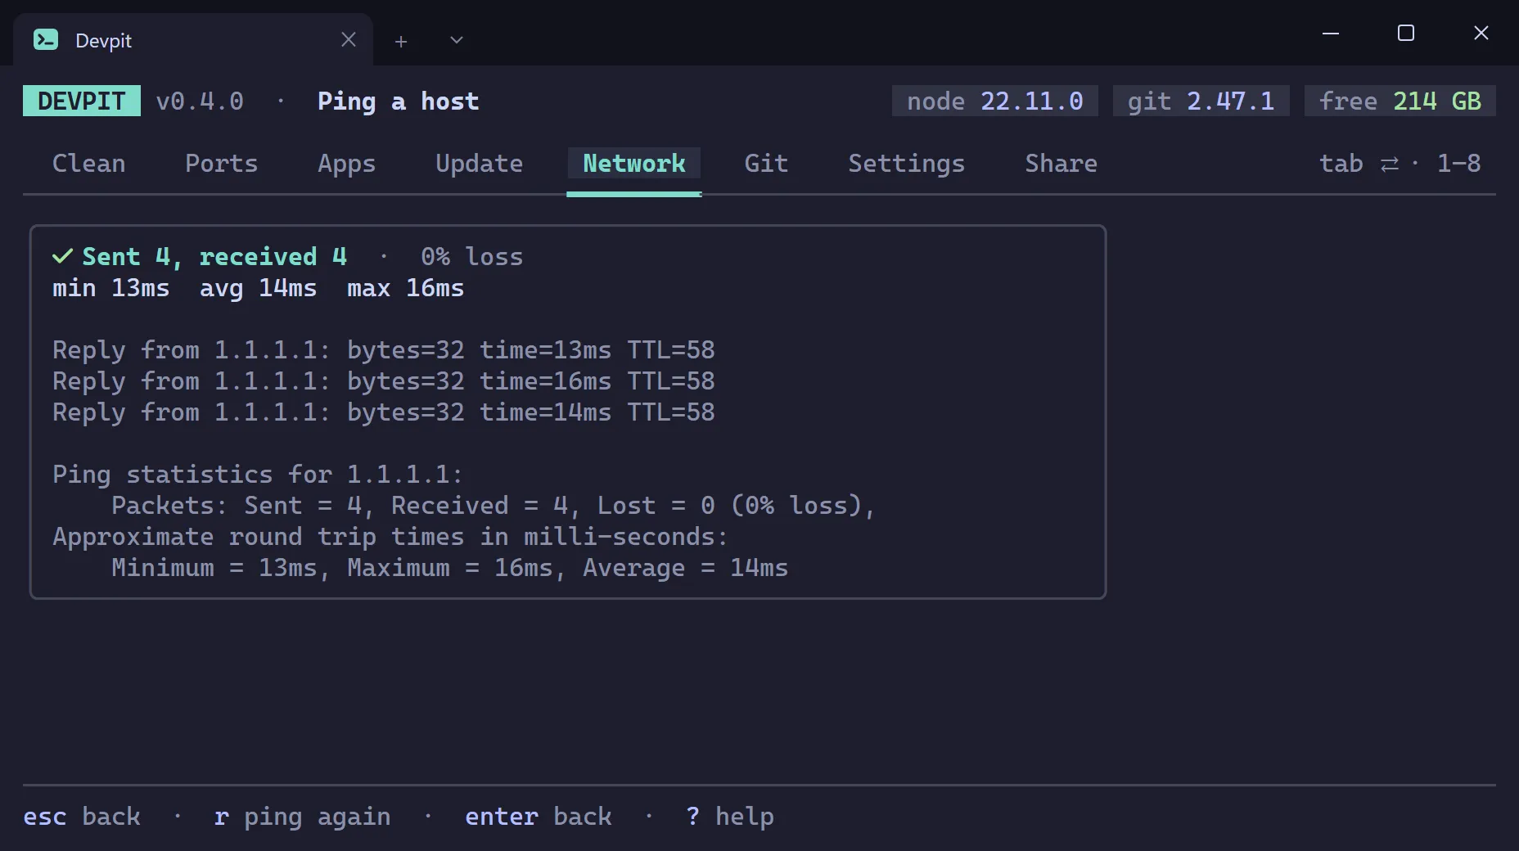
Task: Minimize the terminal window
Action: [x=1331, y=34]
